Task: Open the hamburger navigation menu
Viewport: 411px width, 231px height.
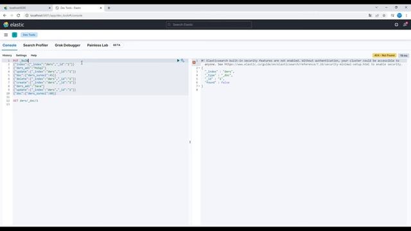Action: click(x=6, y=35)
